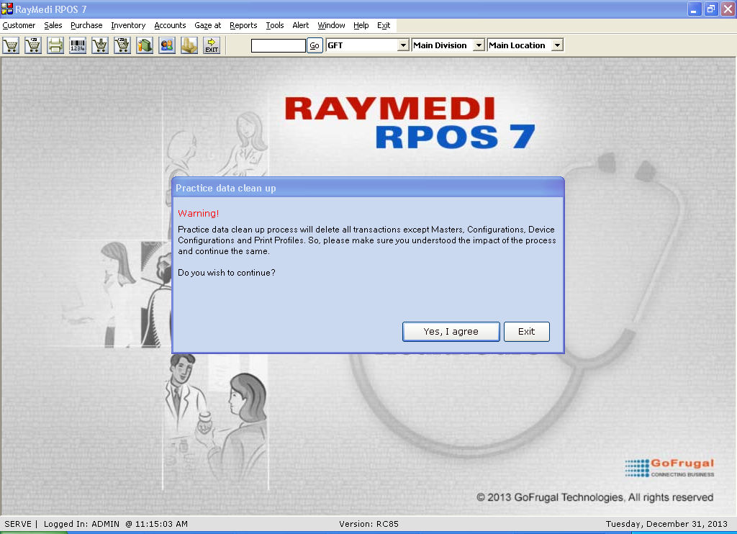Click the green product item toolbar icon
The image size is (737, 534).
click(145, 45)
